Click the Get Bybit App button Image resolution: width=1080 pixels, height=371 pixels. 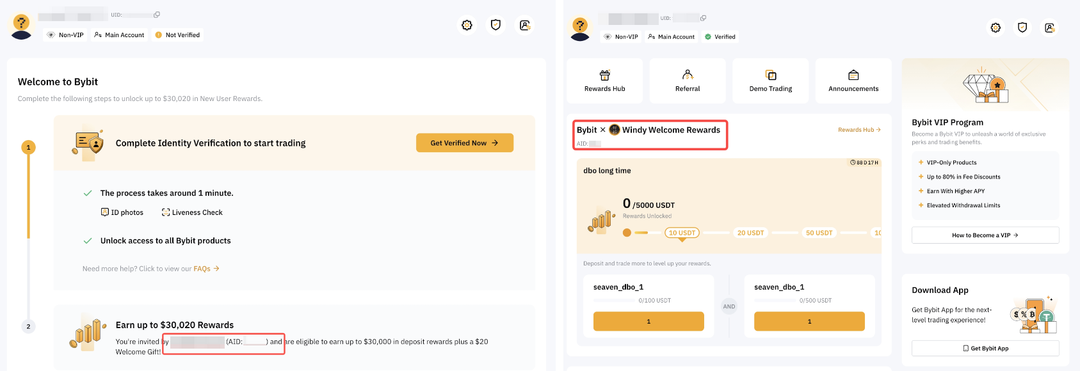tap(985, 349)
